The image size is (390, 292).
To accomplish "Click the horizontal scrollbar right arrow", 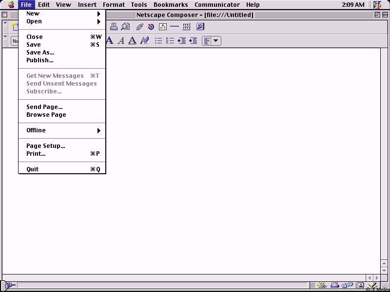I will (376, 278).
